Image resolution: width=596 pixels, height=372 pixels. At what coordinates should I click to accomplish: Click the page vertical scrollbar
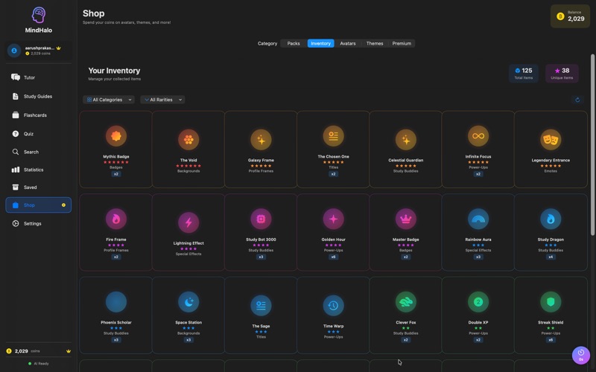click(x=592, y=144)
